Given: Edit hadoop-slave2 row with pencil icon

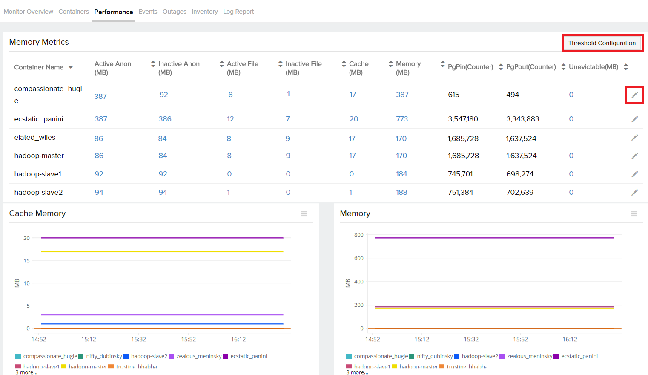Looking at the screenshot, I should coord(634,192).
